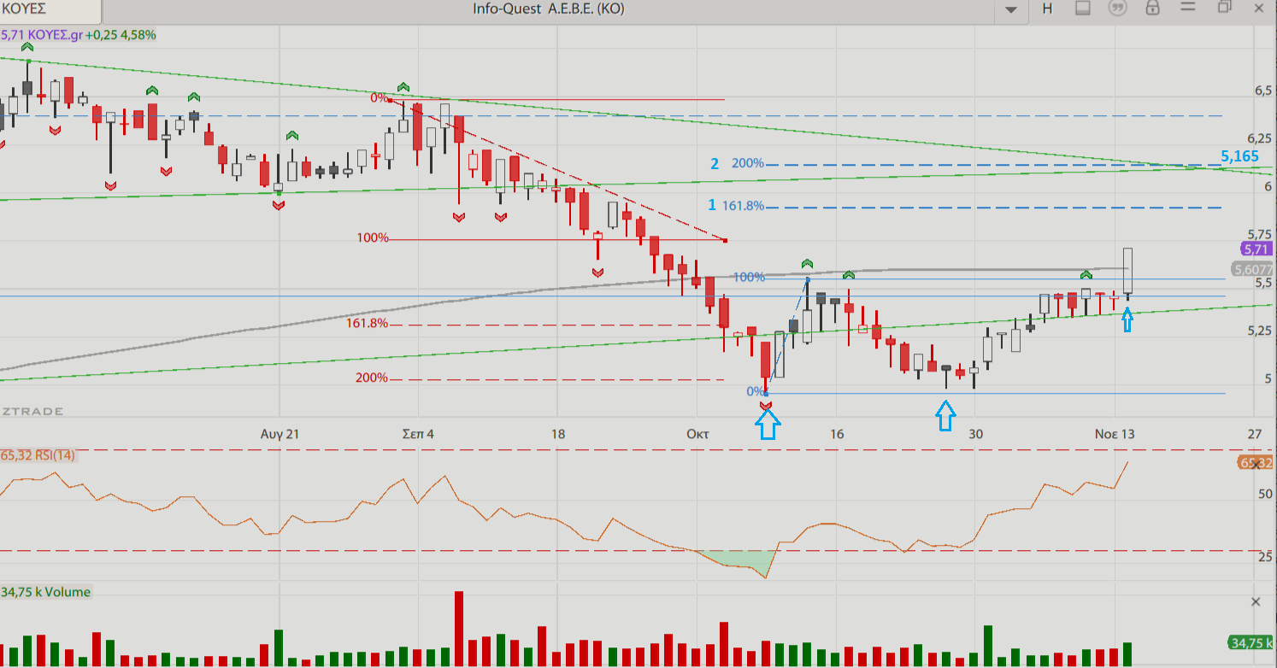Click the gray 5,6077 moving average price tag
Screen dimensions: 1277x668
pyautogui.click(x=1256, y=267)
